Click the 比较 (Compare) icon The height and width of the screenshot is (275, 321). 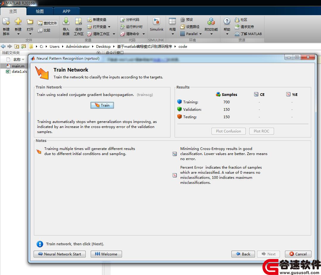point(40,30)
